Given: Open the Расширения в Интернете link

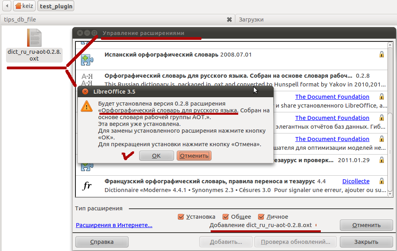Looking at the screenshot, I should (114, 225).
